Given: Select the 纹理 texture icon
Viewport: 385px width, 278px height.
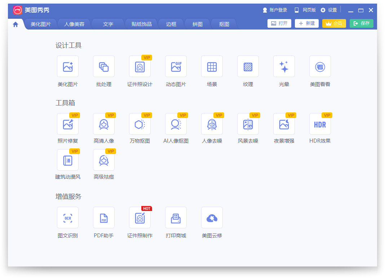Looking at the screenshot, I should (x=248, y=66).
